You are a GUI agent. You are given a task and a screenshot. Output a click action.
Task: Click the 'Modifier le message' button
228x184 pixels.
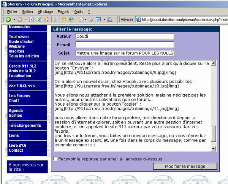click(x=185, y=166)
